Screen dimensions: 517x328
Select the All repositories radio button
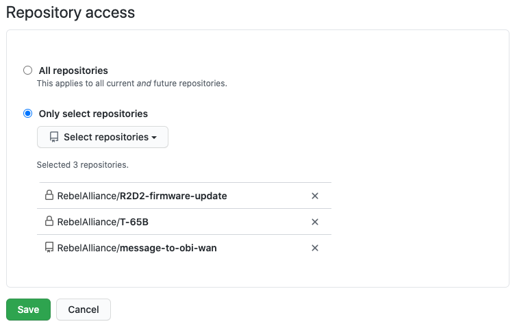click(27, 70)
